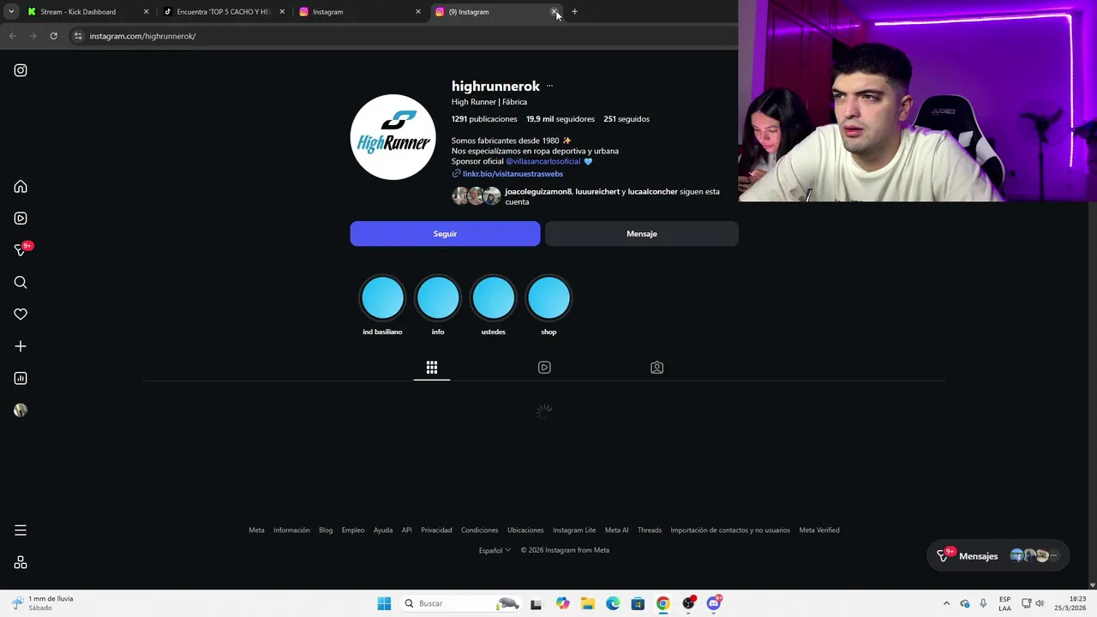Click the Create plus icon
This screenshot has width=1097, height=617.
point(21,346)
